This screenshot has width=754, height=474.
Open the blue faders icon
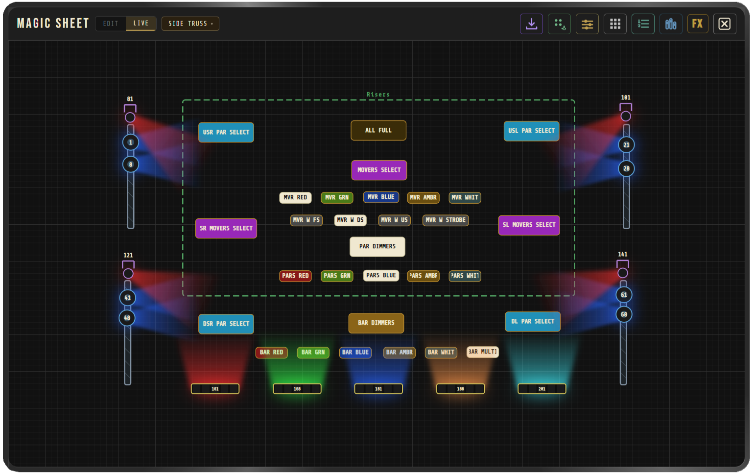671,24
